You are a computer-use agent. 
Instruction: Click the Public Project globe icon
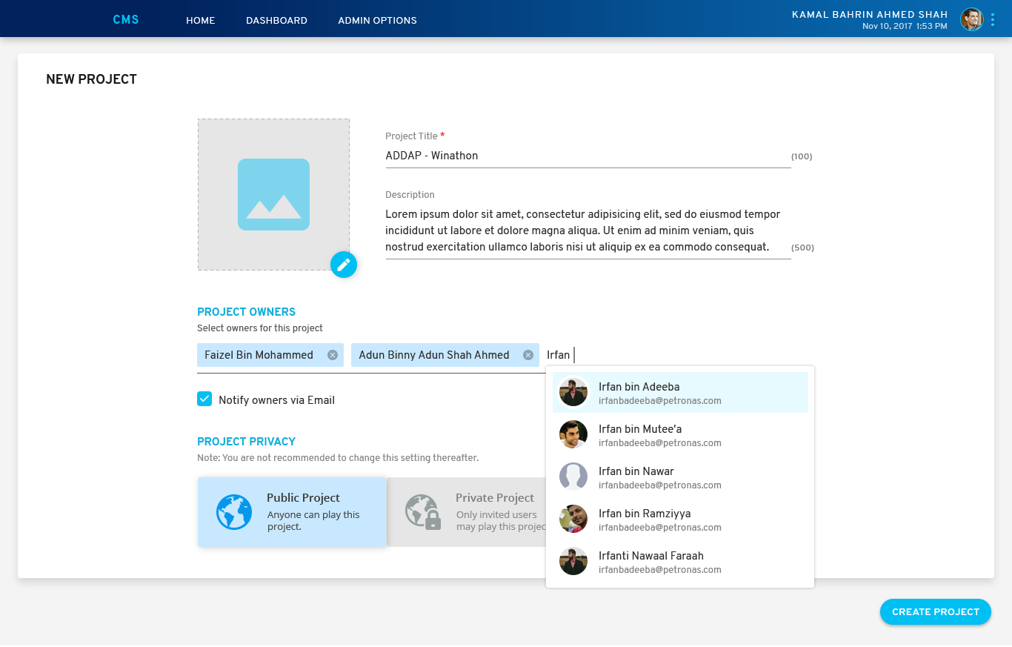coord(234,512)
